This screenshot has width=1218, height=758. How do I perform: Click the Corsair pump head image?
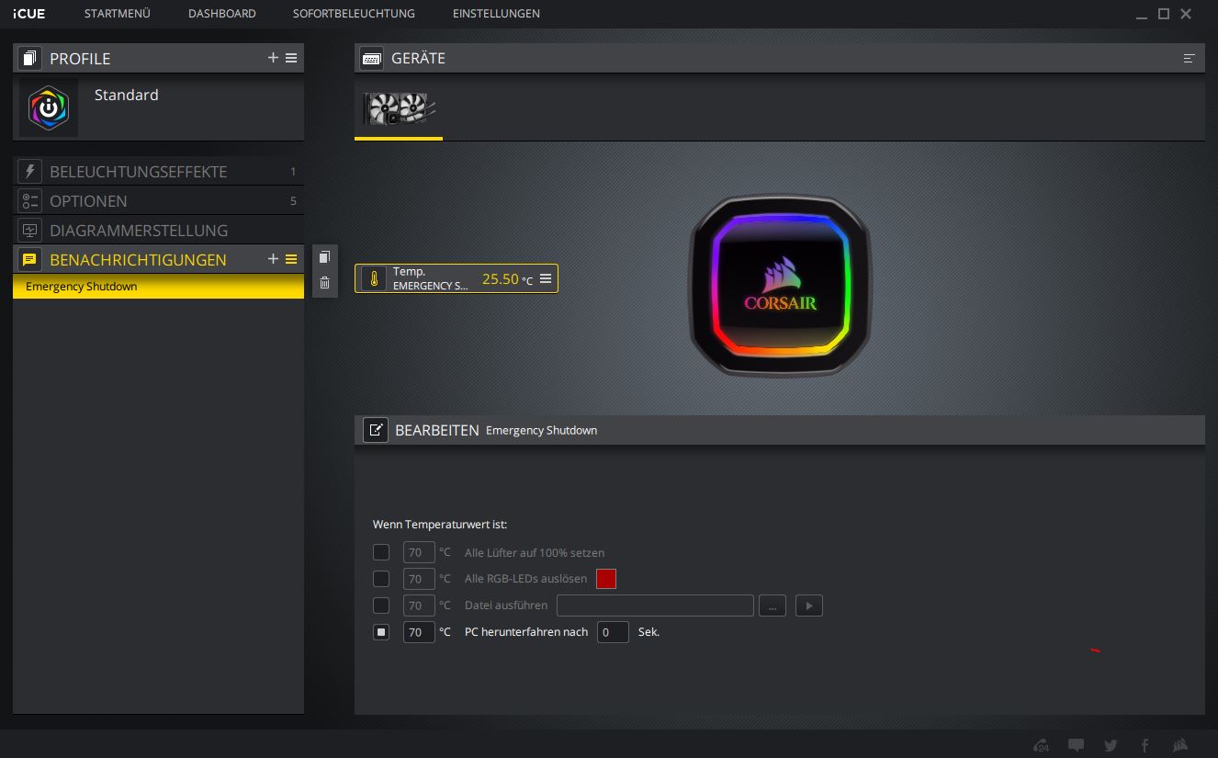(780, 285)
